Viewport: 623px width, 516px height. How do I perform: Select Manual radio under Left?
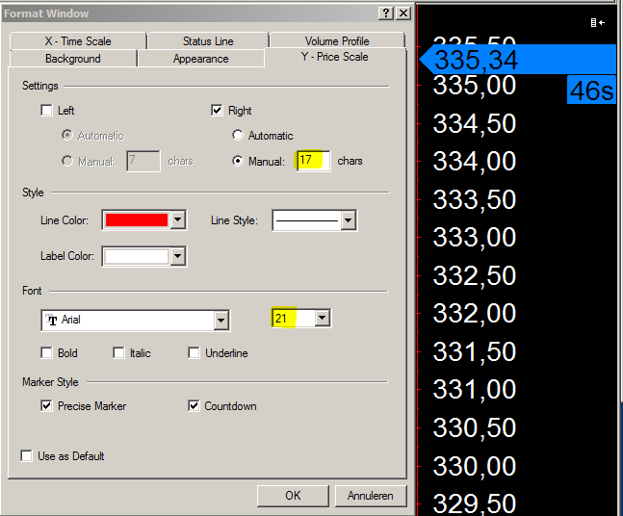[67, 161]
